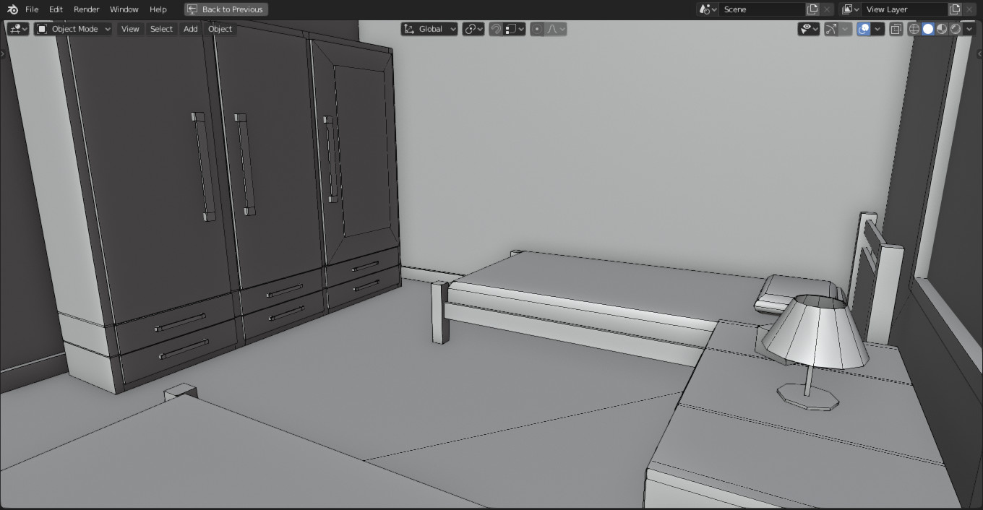
Task: Click the Back to Previous button
Action: [226, 9]
